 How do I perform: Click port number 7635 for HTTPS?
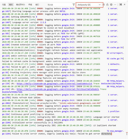(x=63, y=33)
